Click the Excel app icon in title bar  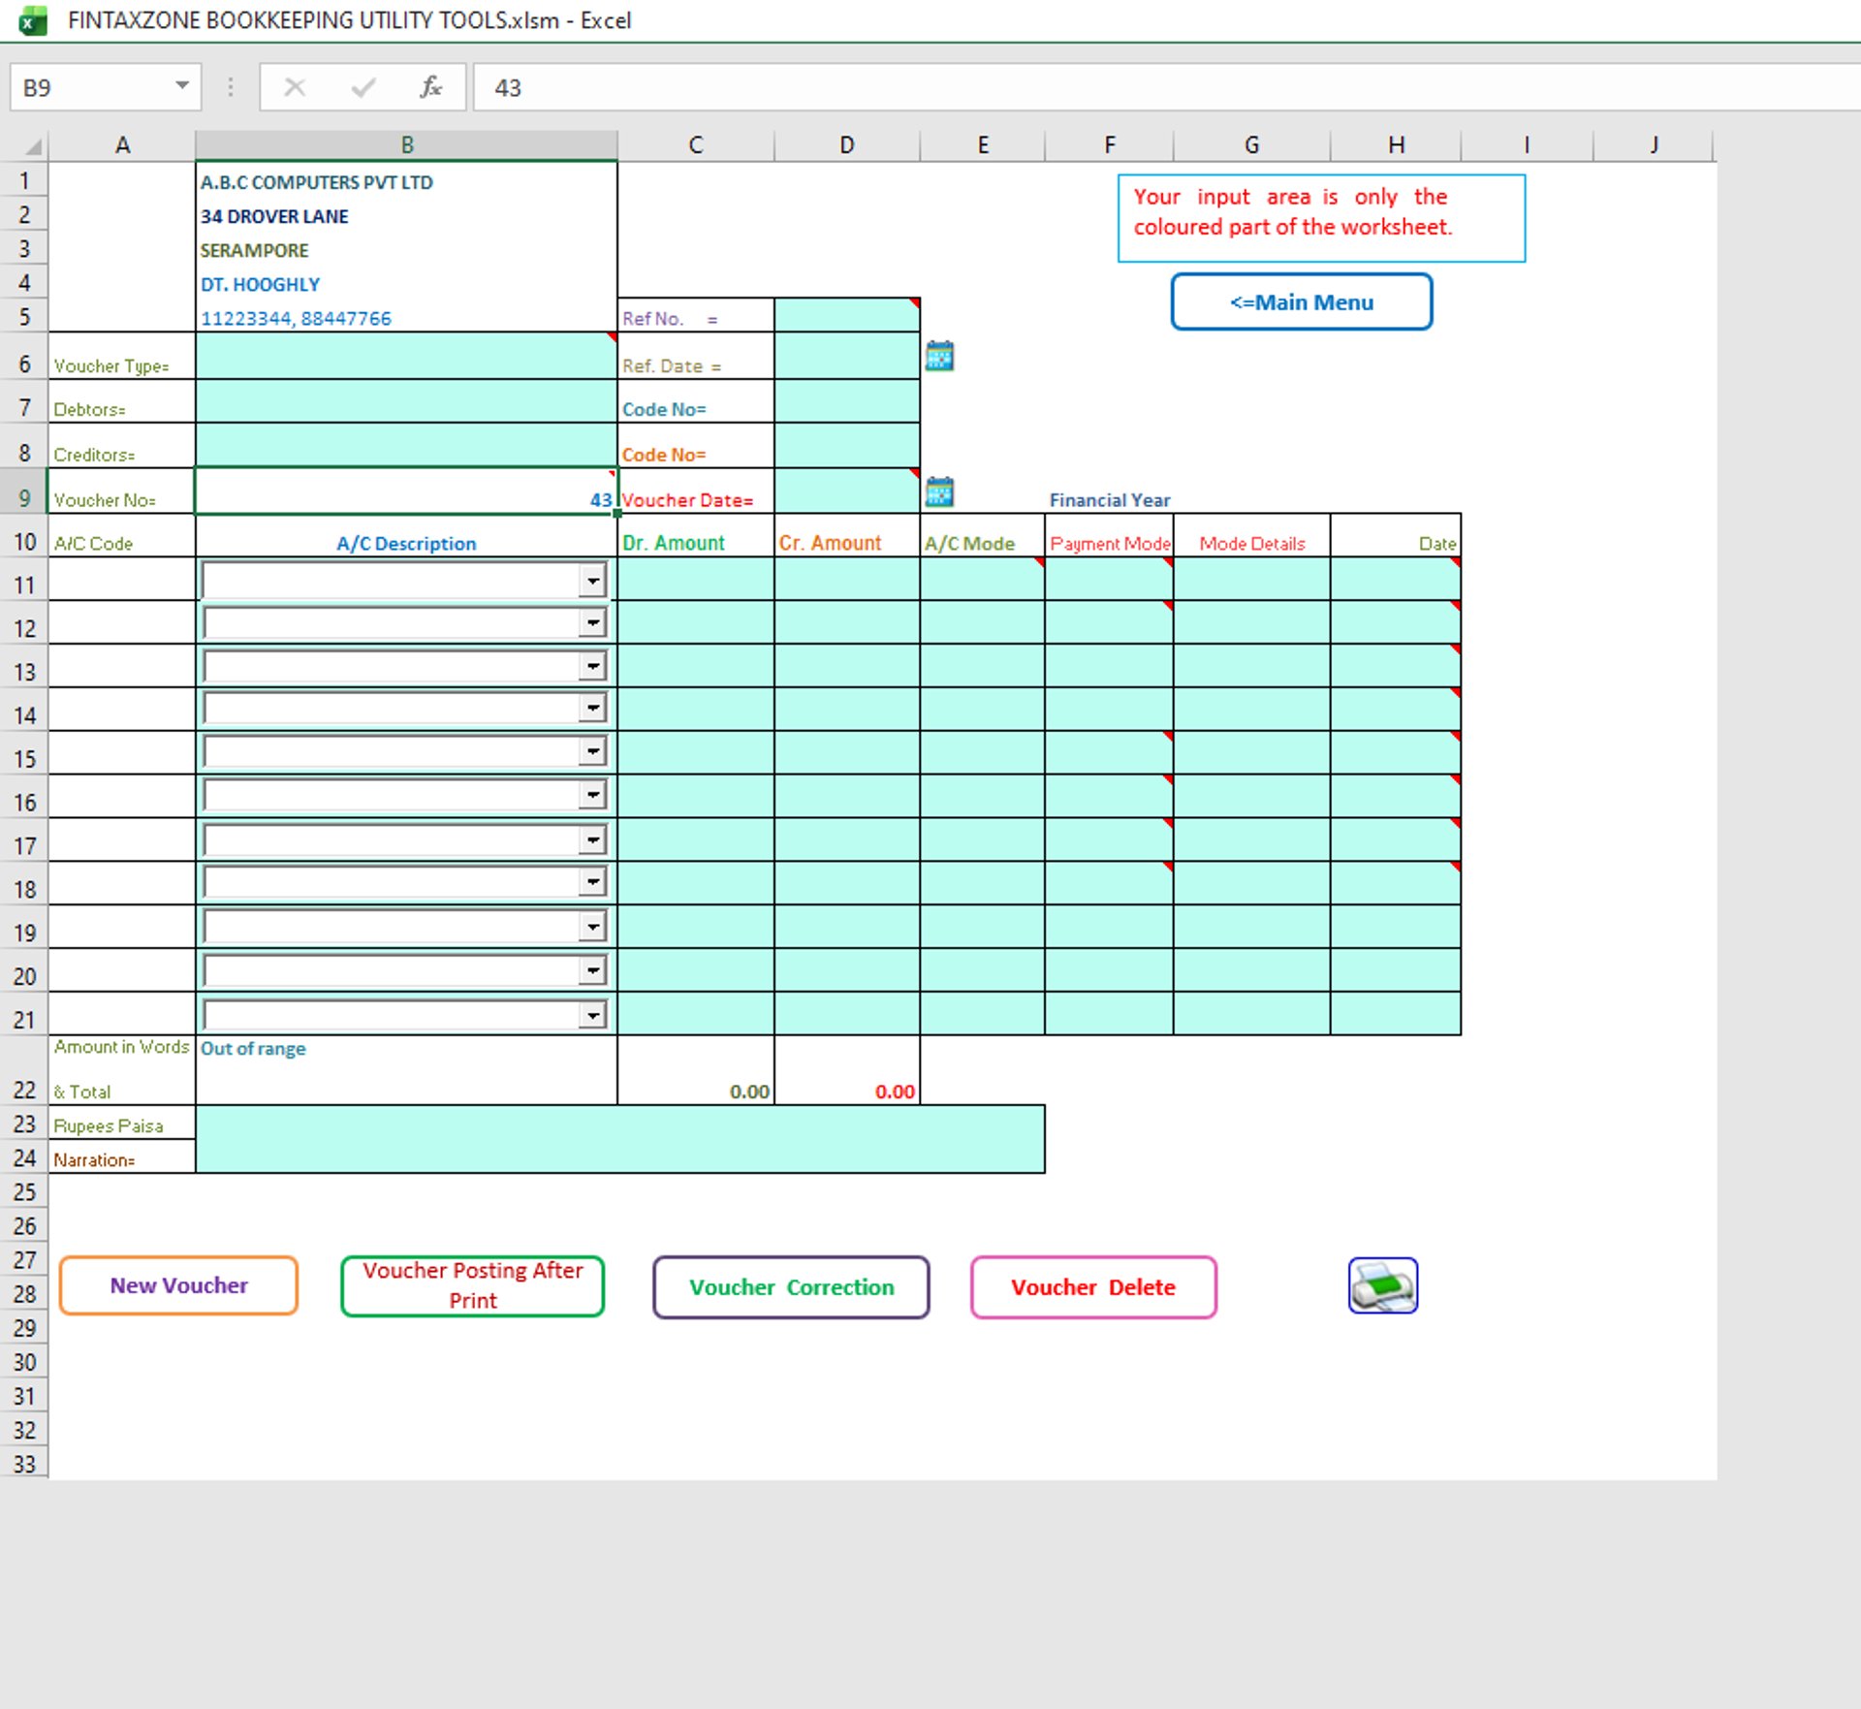click(x=33, y=20)
